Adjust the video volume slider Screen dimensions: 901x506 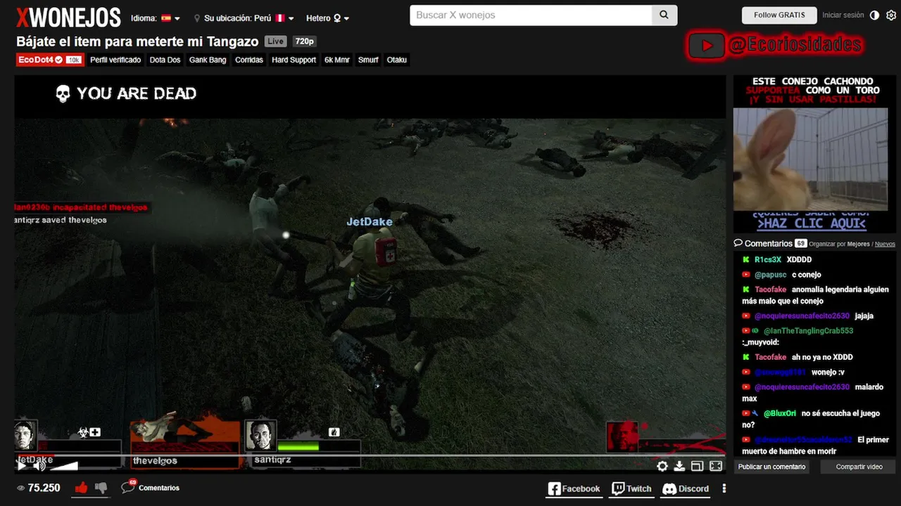point(63,465)
